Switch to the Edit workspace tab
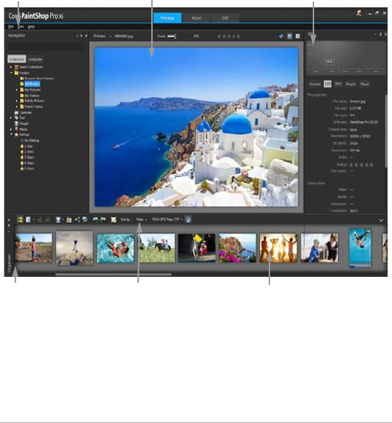Viewport: 392px width, 423px height. click(x=225, y=18)
